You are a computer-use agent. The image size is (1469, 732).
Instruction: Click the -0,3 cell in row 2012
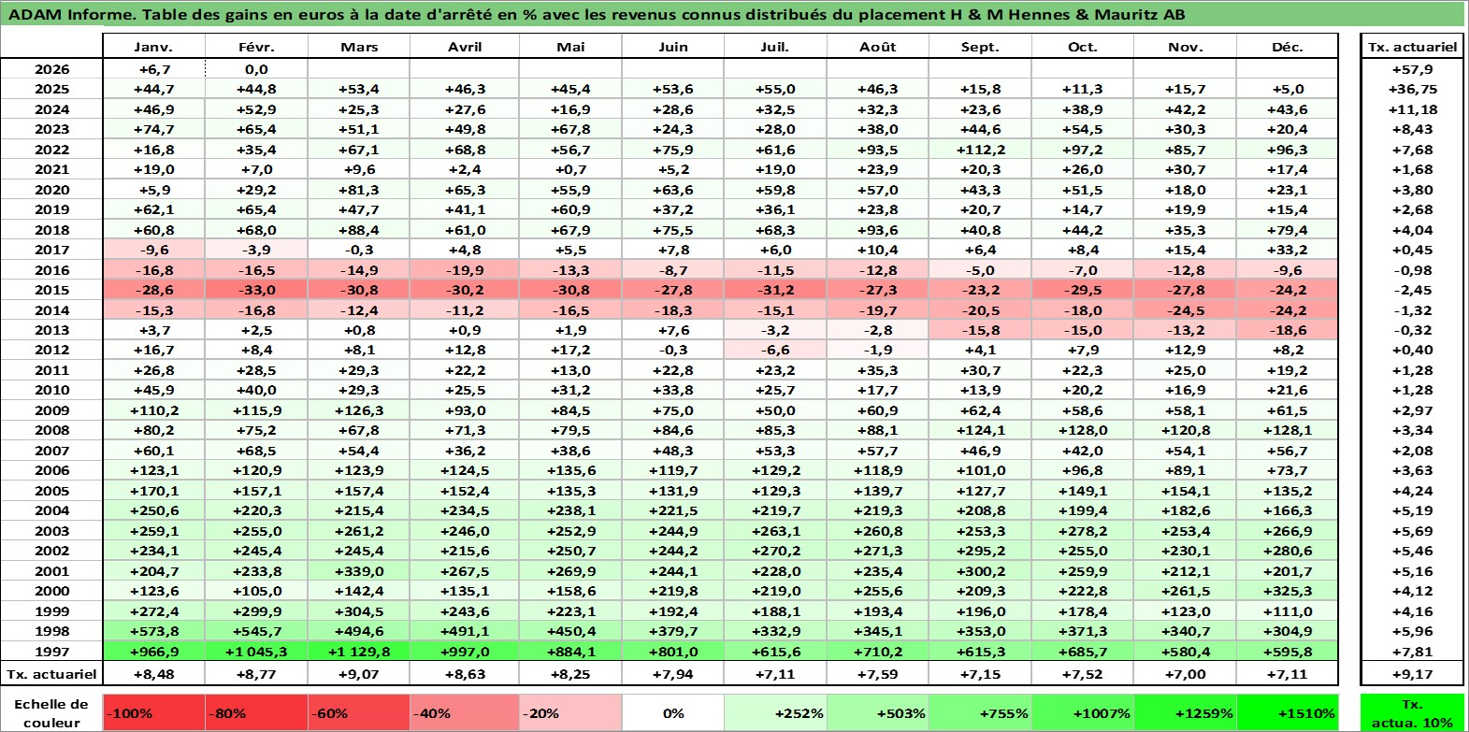pos(673,350)
